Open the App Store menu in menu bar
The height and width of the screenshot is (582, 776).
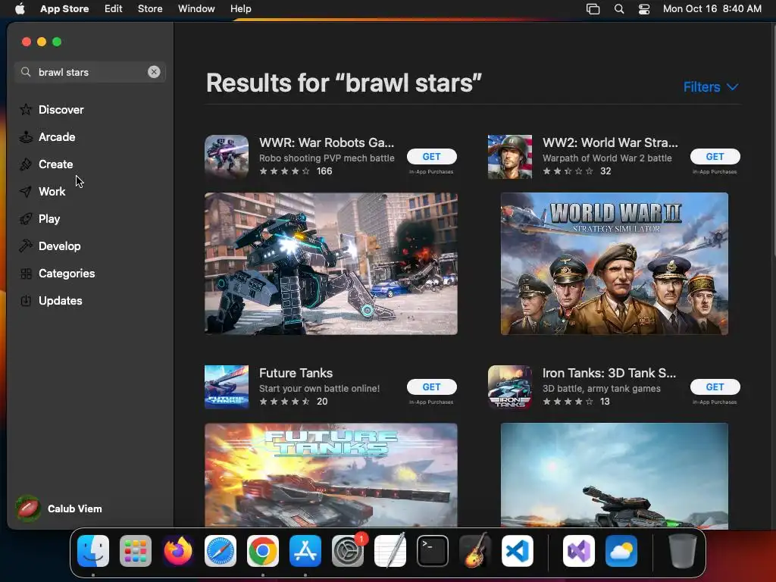(x=64, y=9)
